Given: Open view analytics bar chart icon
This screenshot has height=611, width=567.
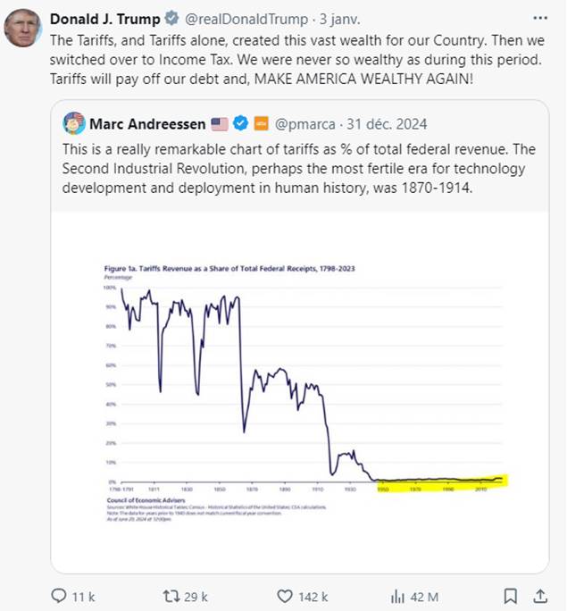Looking at the screenshot, I should point(397,596).
